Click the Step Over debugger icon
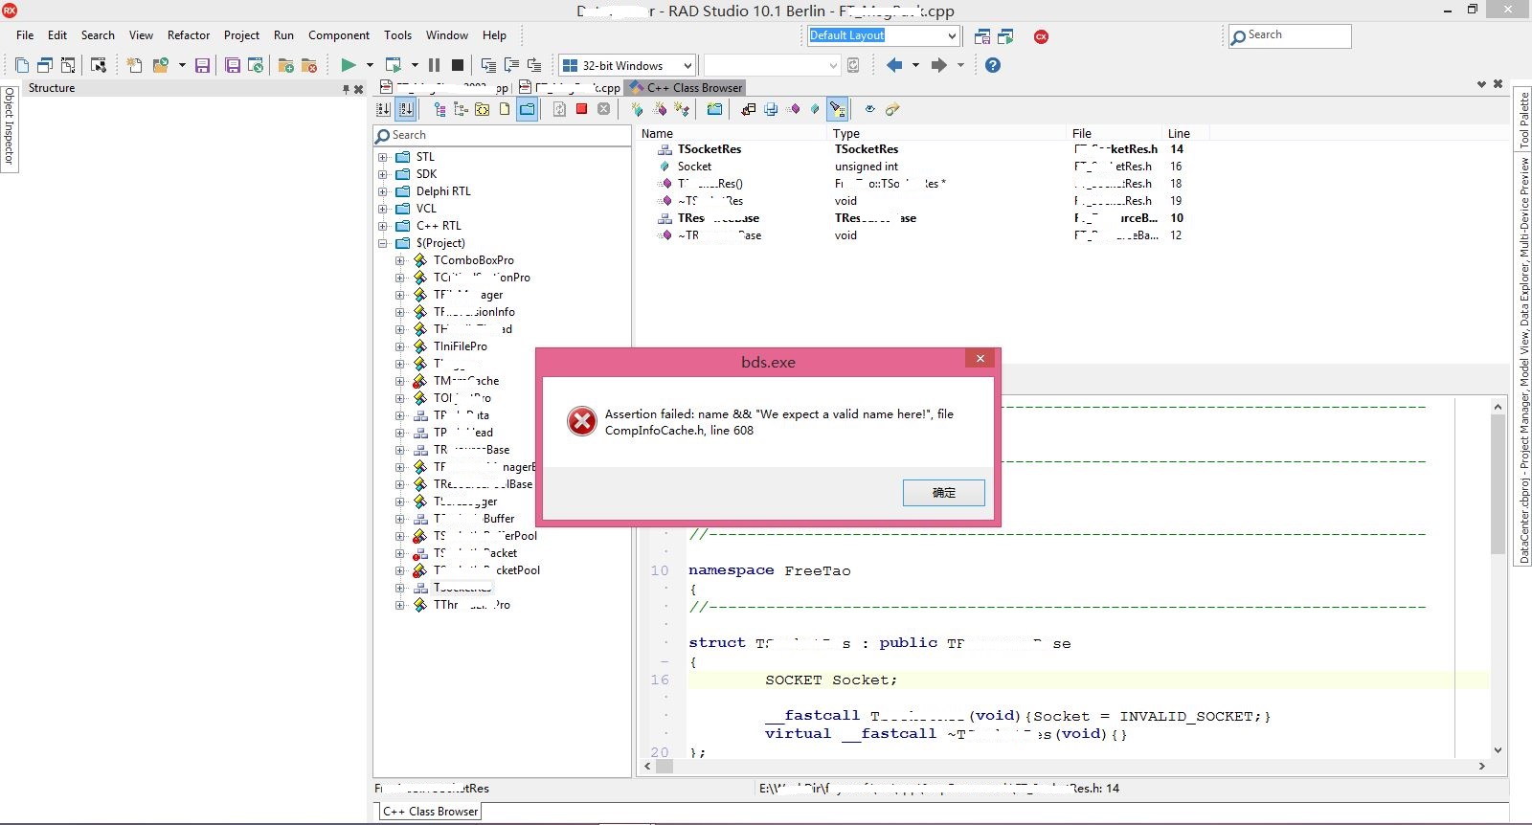This screenshot has height=825, width=1532. (511, 65)
